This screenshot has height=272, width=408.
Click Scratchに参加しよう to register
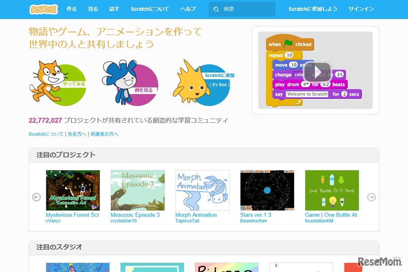(313, 9)
